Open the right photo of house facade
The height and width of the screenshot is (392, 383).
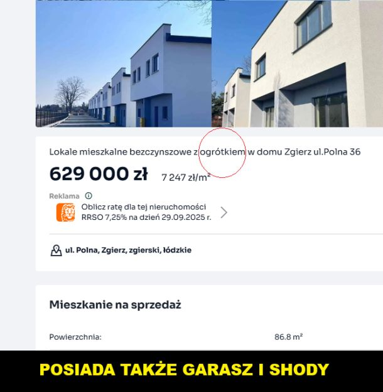[x=298, y=63]
